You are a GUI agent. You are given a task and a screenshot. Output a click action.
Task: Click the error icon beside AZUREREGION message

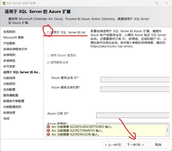tap(48, 134)
